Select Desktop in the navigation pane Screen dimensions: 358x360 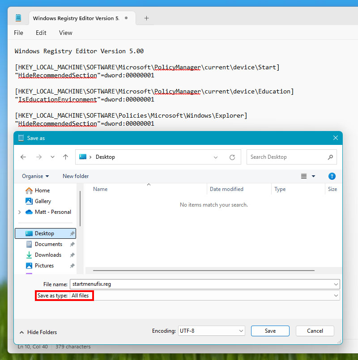45,233
